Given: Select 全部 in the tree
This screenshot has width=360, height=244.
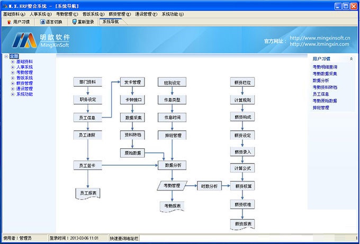Looking at the screenshot, I should point(14,56).
